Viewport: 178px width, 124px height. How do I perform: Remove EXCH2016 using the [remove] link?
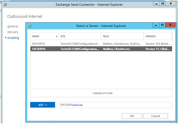(x=78, y=105)
